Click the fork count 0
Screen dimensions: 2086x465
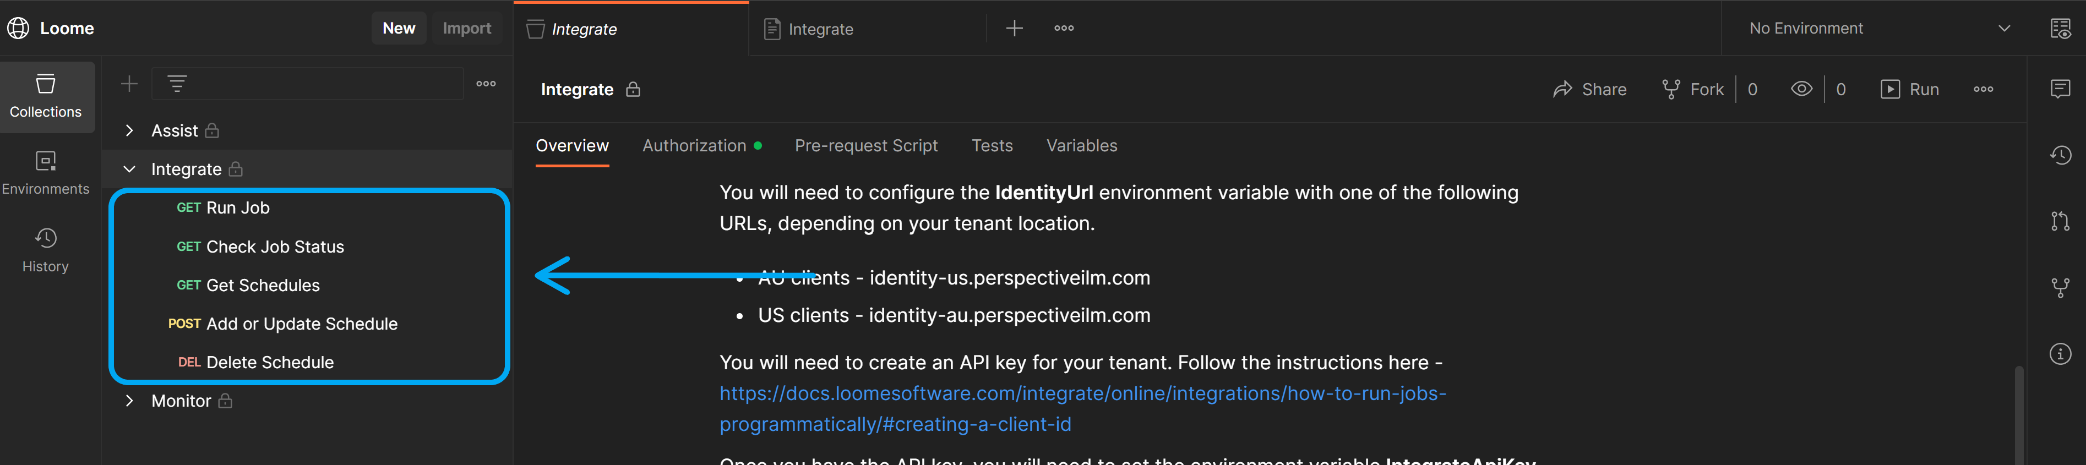pos(1752,89)
